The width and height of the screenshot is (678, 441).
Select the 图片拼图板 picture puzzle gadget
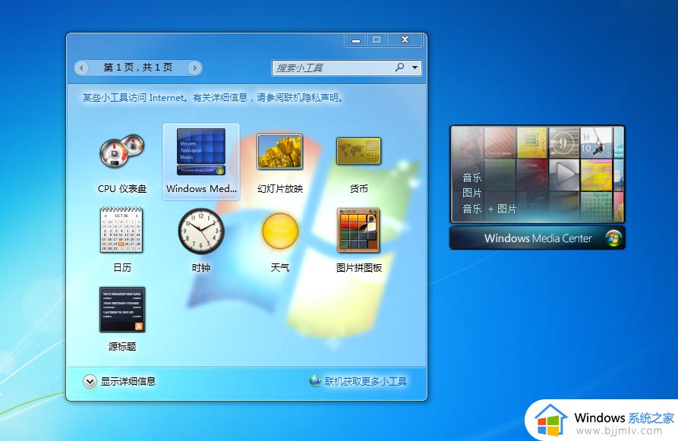point(358,230)
